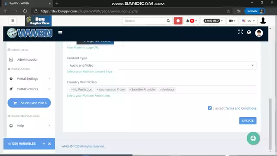This screenshot has width=277, height=156.
Task: Open the InPrivate profile button
Action: click(x=255, y=11)
